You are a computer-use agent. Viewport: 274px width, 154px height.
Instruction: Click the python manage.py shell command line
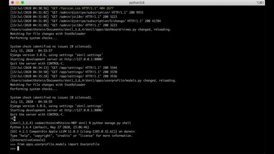70,123
